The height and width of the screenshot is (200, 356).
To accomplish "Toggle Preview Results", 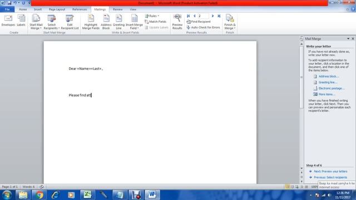I will pyautogui.click(x=177, y=22).
